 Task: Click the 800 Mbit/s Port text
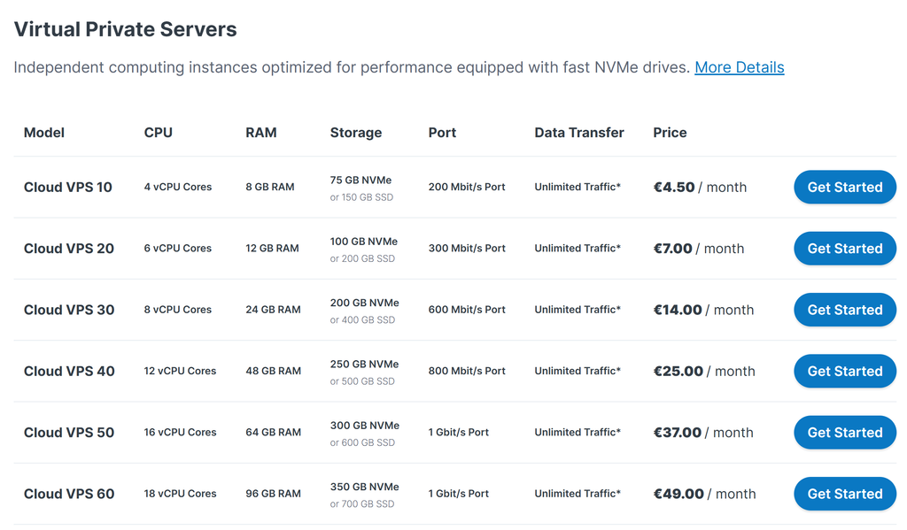pyautogui.click(x=466, y=371)
